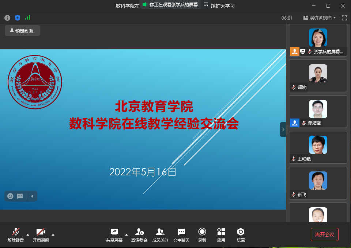Start 共享屏幕 screen sharing

point(114,235)
